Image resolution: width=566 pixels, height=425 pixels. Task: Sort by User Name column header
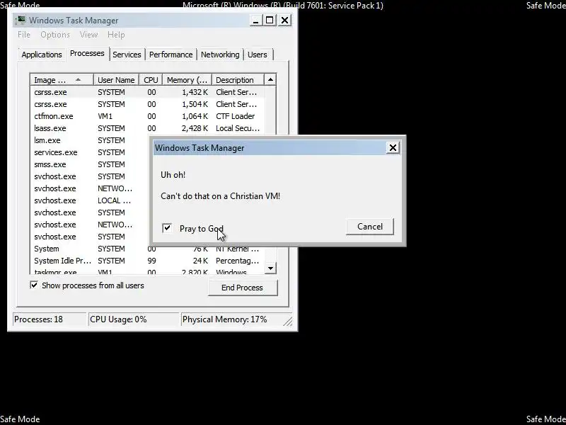pyautogui.click(x=116, y=80)
